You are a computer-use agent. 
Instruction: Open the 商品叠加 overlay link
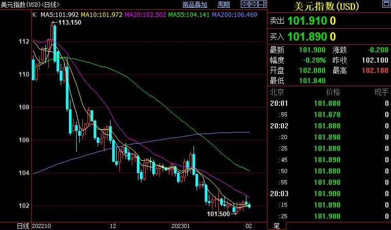(194, 5)
